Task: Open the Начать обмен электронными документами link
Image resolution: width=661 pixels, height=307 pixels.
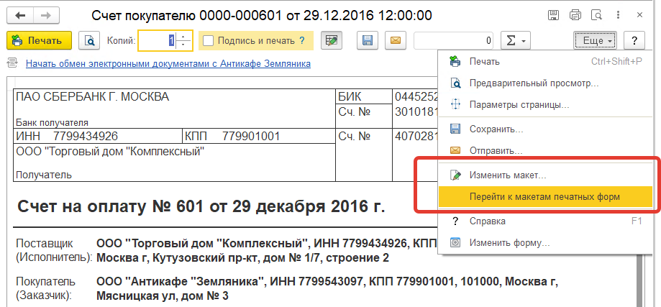Action: tap(168, 64)
